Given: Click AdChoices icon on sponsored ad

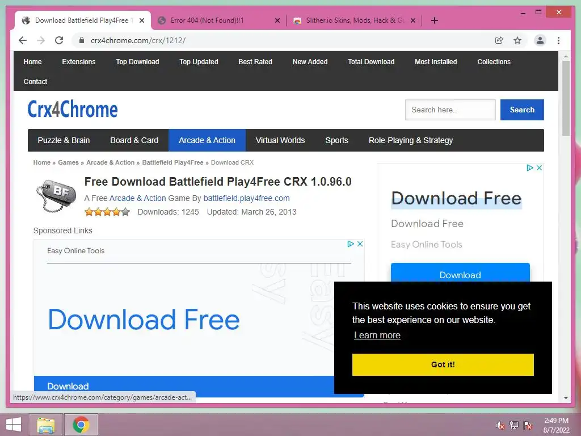Looking at the screenshot, I should pos(351,244).
